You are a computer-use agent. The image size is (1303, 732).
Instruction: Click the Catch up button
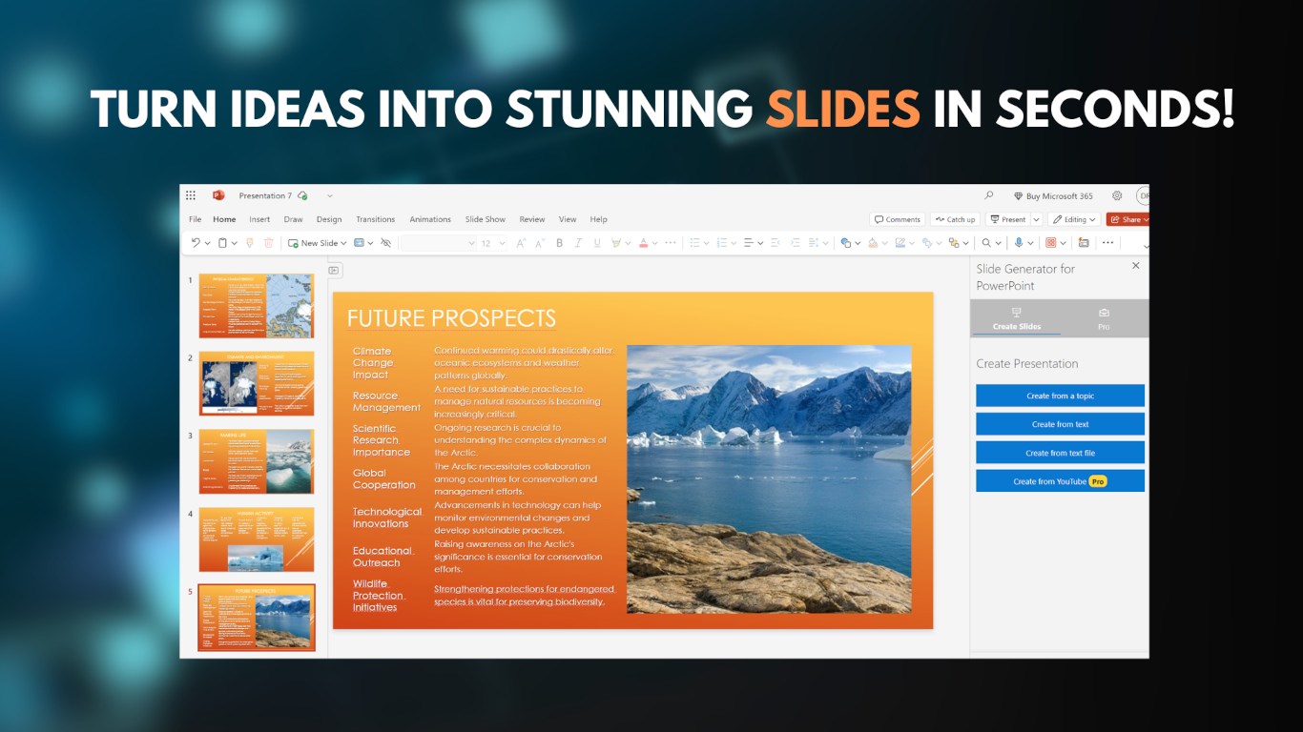(955, 219)
